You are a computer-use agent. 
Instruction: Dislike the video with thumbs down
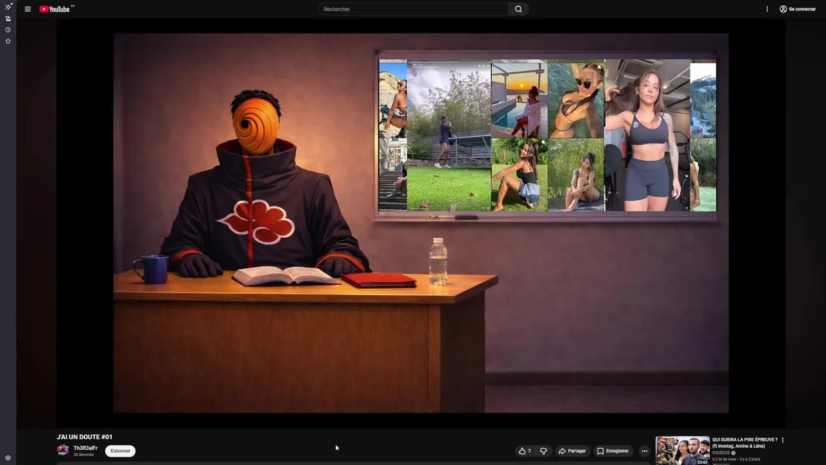pos(543,451)
